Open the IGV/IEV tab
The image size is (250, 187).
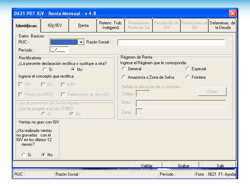[x=55, y=25]
